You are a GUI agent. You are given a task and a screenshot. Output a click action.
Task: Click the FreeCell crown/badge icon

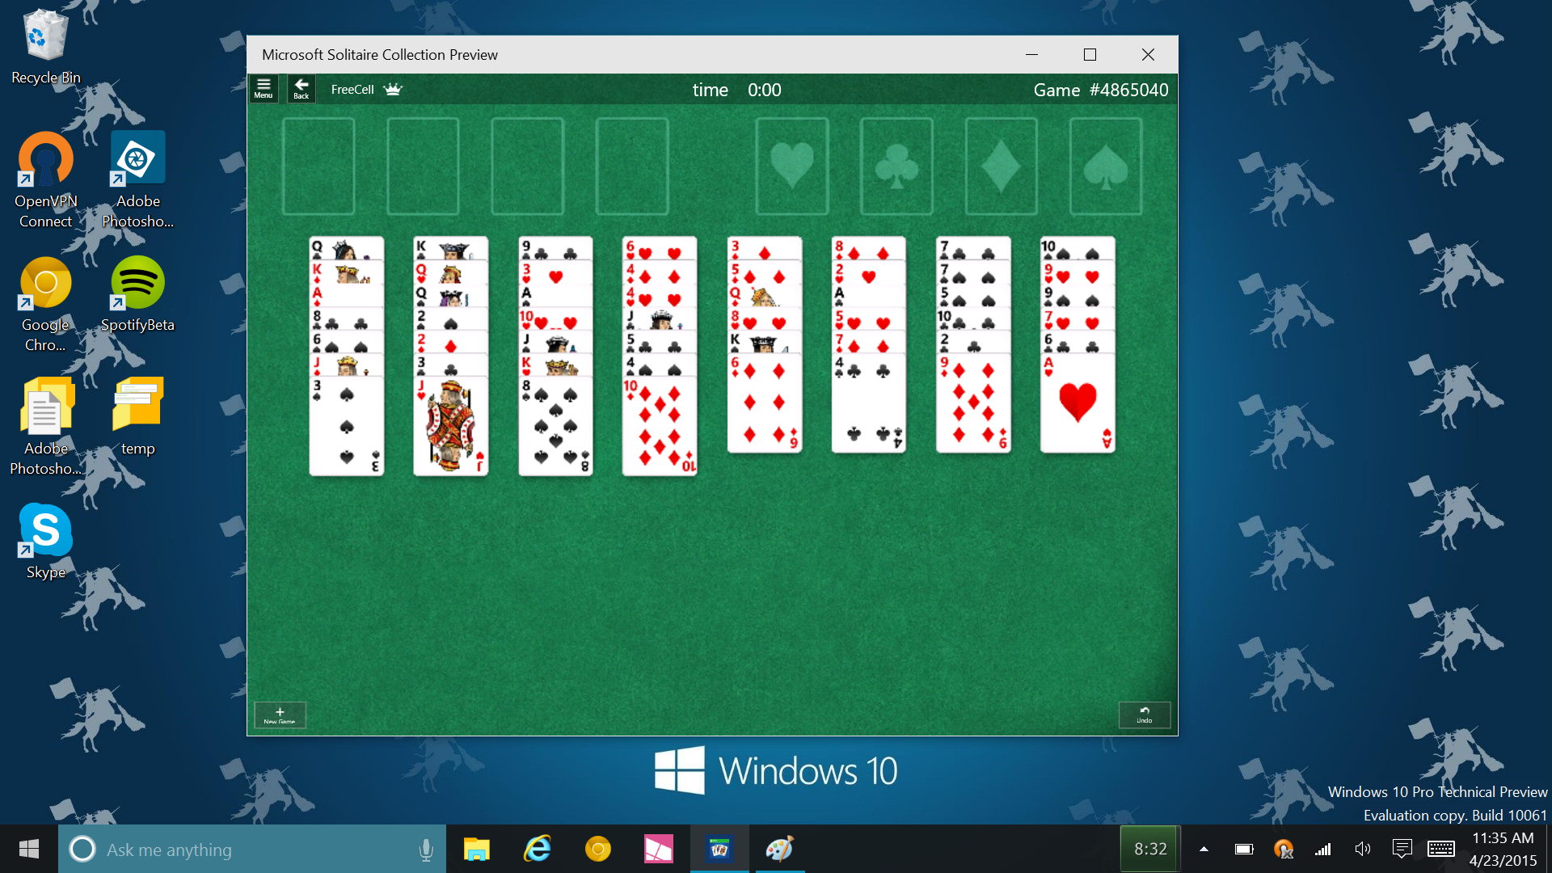click(x=394, y=88)
